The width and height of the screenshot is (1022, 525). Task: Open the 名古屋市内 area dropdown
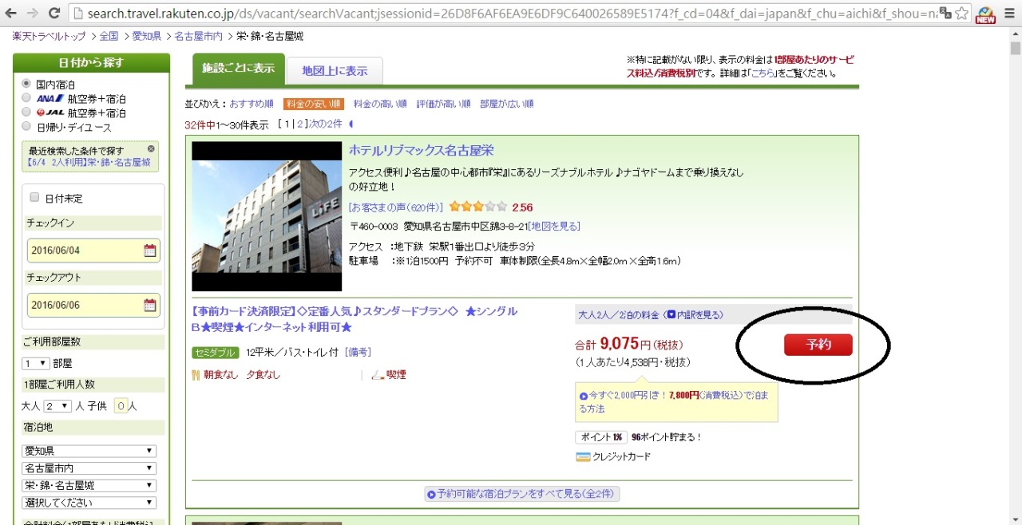89,468
